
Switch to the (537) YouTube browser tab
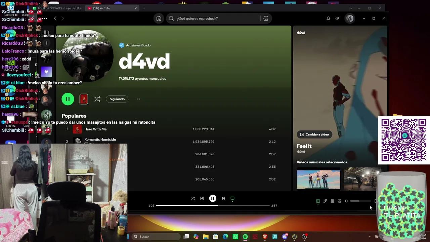tap(112, 8)
